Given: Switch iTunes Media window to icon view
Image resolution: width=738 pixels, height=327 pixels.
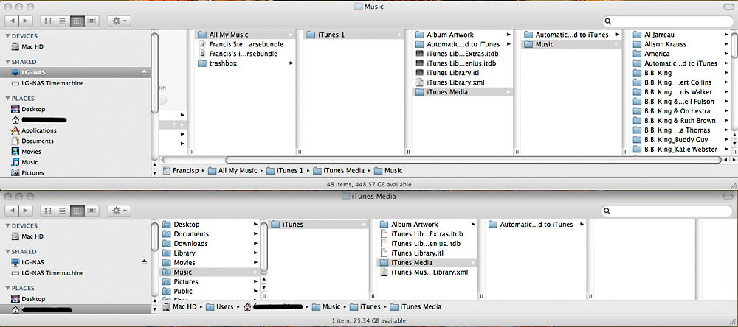Looking at the screenshot, I should point(47,211).
